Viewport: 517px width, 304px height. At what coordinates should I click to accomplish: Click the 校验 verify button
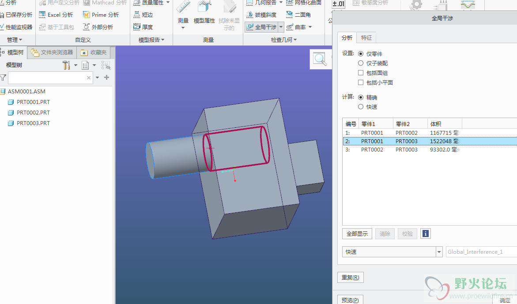pos(408,234)
